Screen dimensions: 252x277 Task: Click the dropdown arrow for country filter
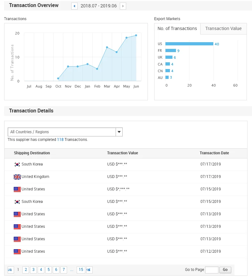coord(119,132)
